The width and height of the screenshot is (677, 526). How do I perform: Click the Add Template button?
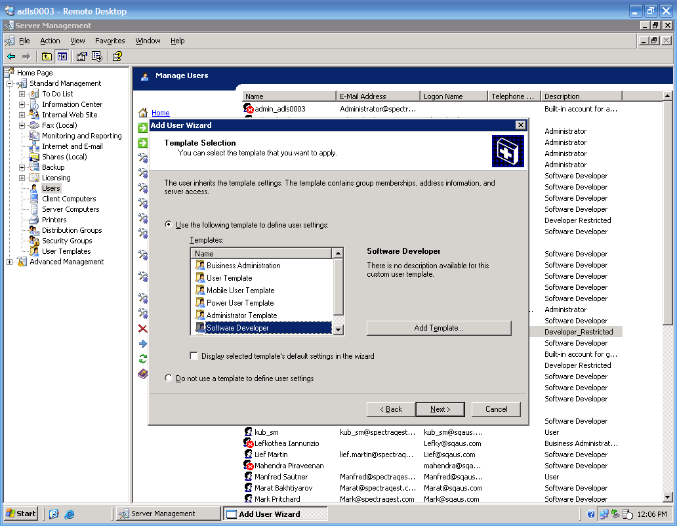(438, 328)
